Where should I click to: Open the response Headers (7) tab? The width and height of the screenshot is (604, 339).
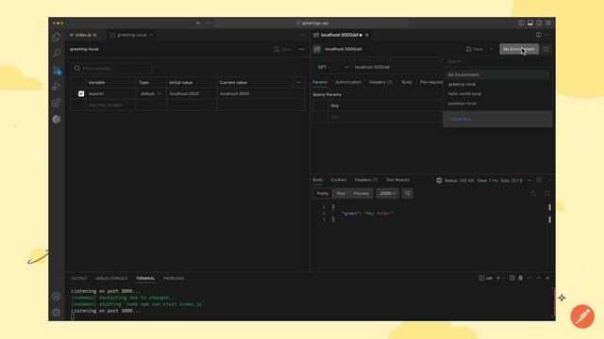click(x=366, y=180)
